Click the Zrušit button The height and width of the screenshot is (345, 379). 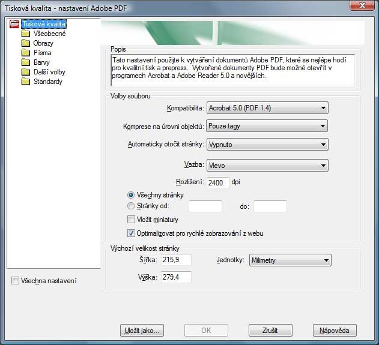(x=270, y=330)
